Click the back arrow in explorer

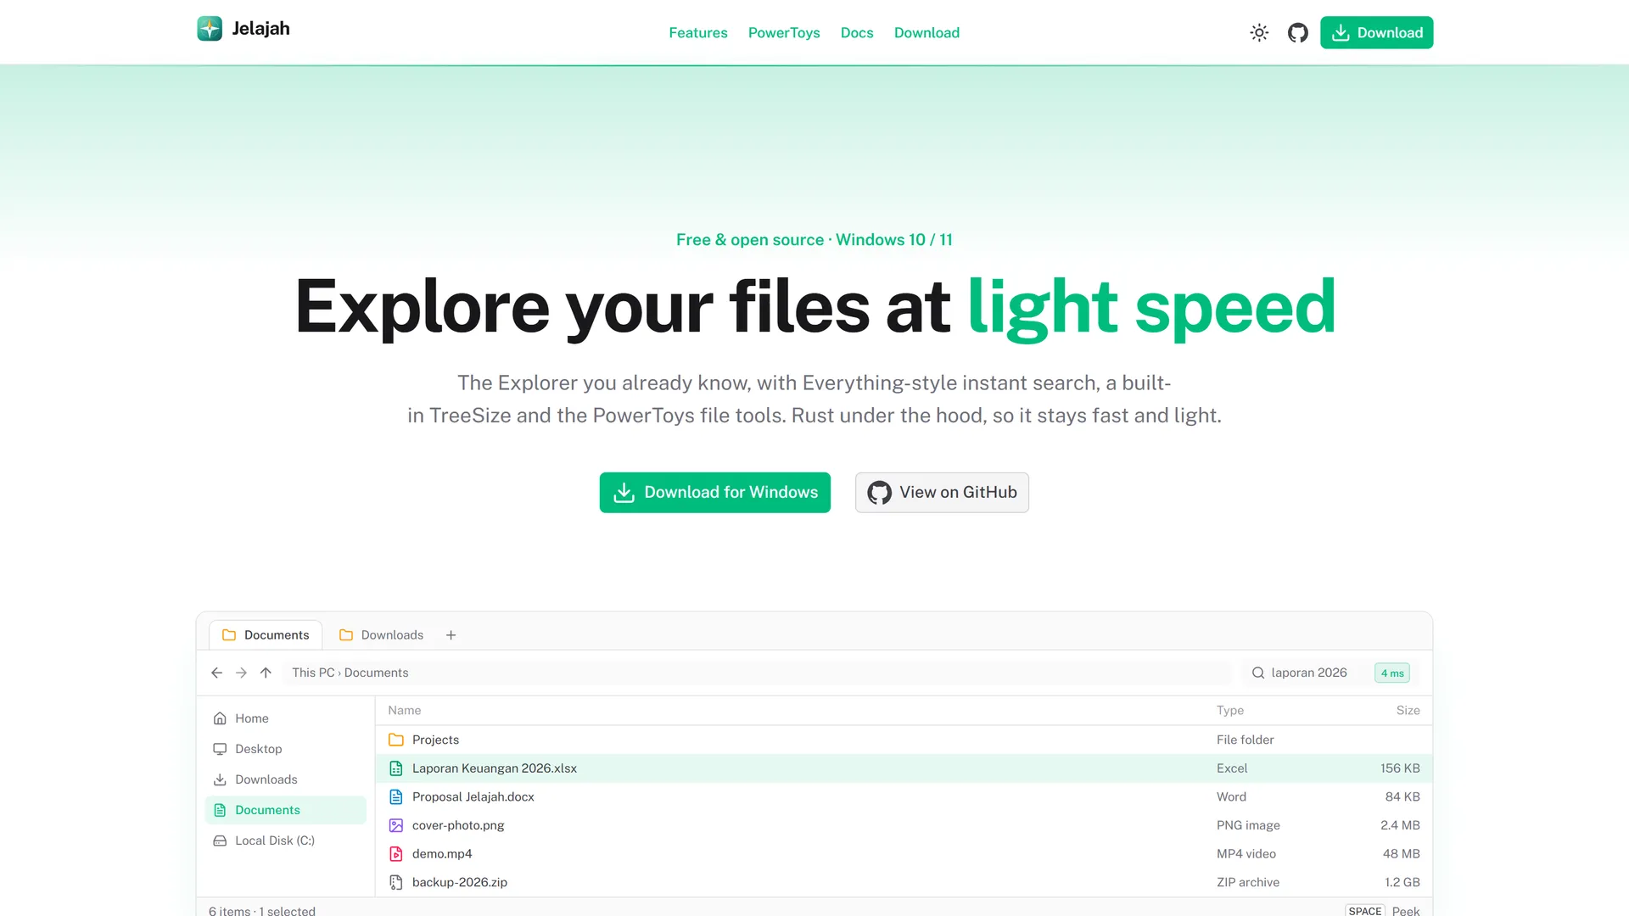pos(216,673)
